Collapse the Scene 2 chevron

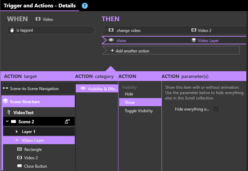pos(7,121)
